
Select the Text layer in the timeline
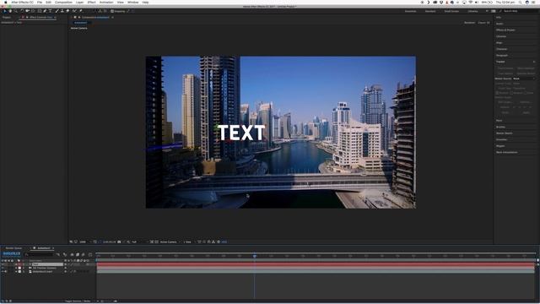(x=47, y=264)
